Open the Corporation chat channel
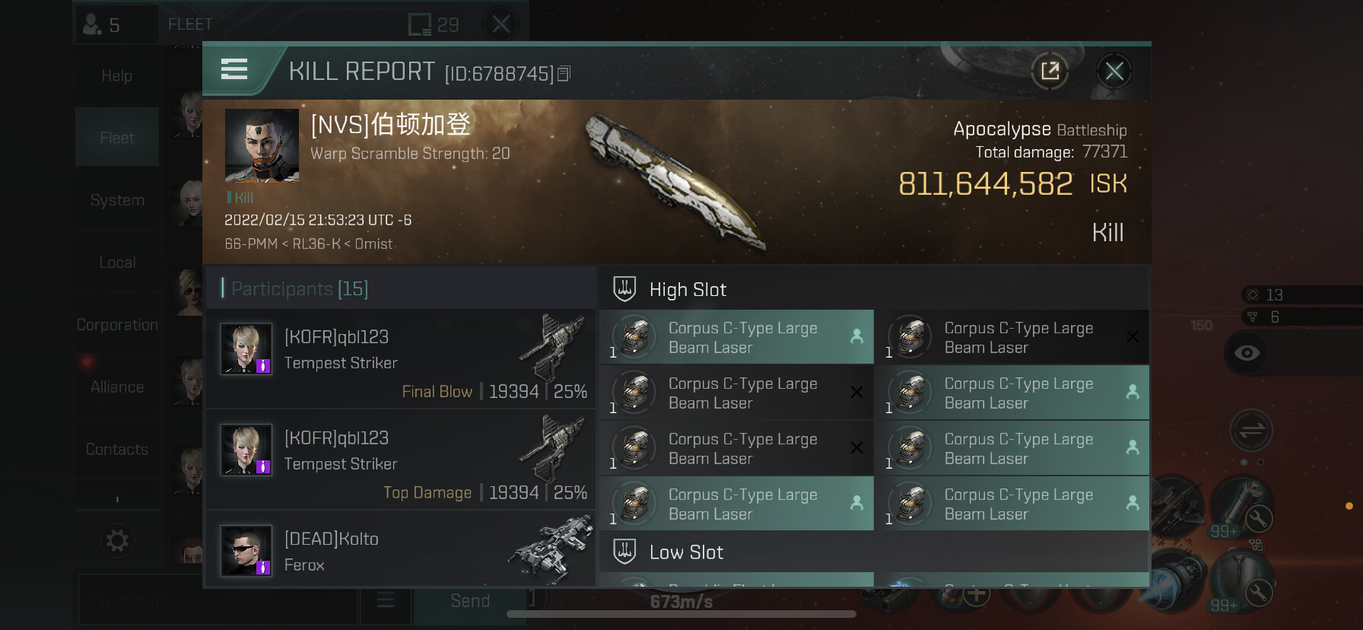This screenshot has width=1363, height=630. pyautogui.click(x=117, y=325)
